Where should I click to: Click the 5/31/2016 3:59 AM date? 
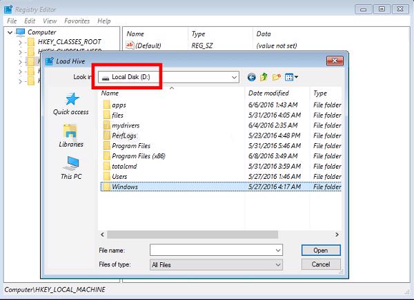[275, 167]
